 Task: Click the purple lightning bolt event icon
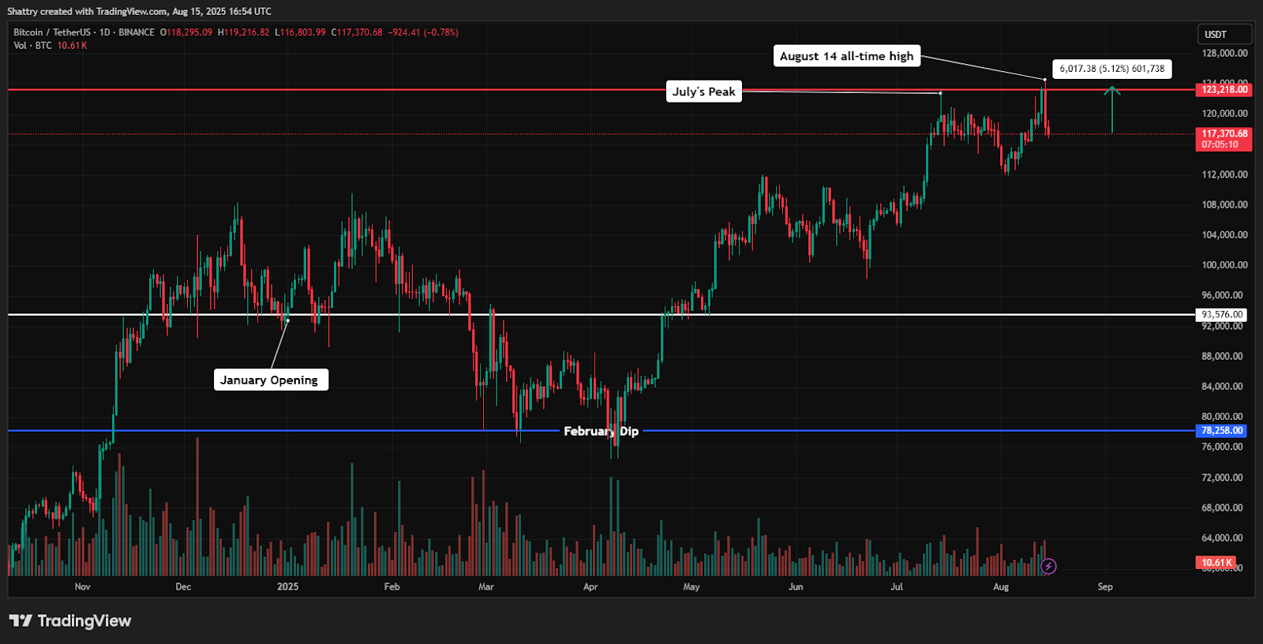tap(1048, 566)
